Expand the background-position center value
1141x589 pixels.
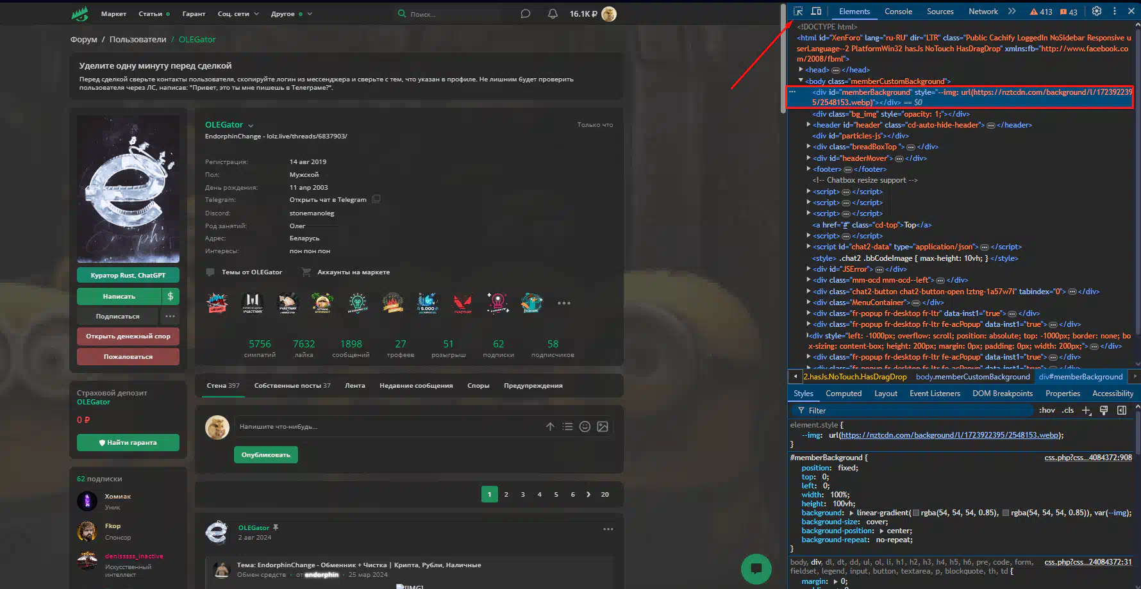coord(882,531)
